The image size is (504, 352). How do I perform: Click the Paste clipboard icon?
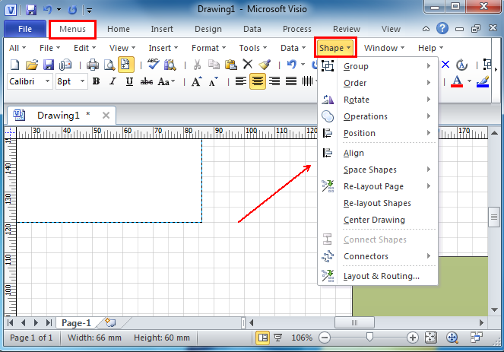231,65
